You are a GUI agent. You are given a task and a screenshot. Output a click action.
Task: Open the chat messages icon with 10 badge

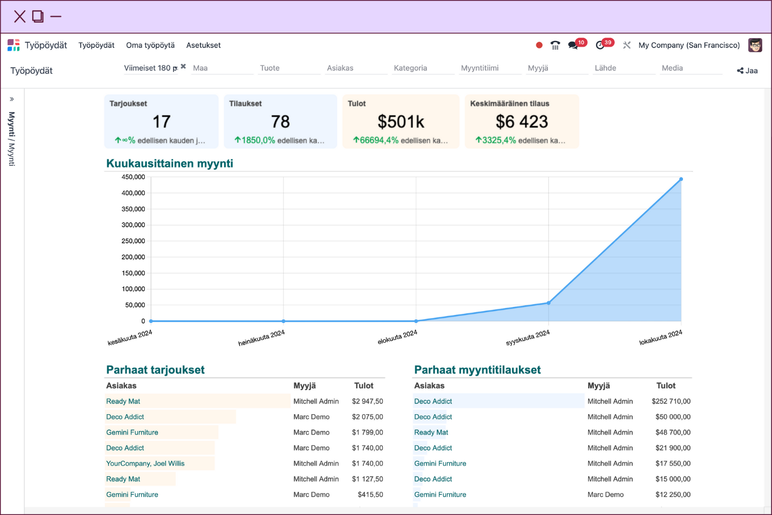pyautogui.click(x=573, y=45)
